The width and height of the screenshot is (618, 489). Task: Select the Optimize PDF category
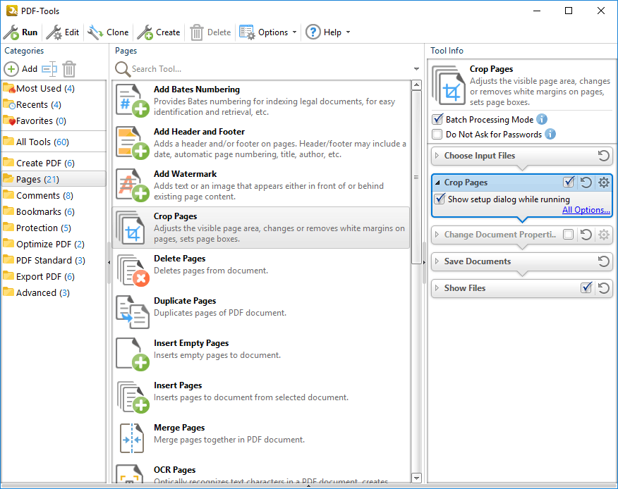pyautogui.click(x=54, y=244)
